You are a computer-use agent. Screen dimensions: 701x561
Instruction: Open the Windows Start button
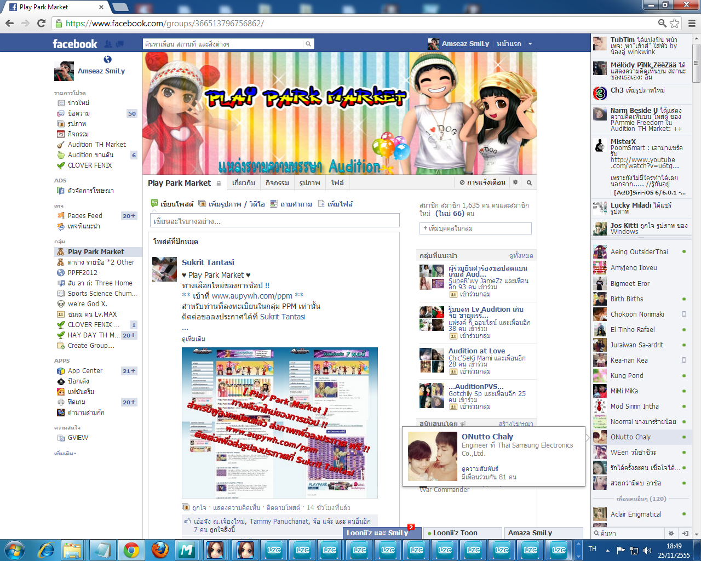click(x=14, y=549)
